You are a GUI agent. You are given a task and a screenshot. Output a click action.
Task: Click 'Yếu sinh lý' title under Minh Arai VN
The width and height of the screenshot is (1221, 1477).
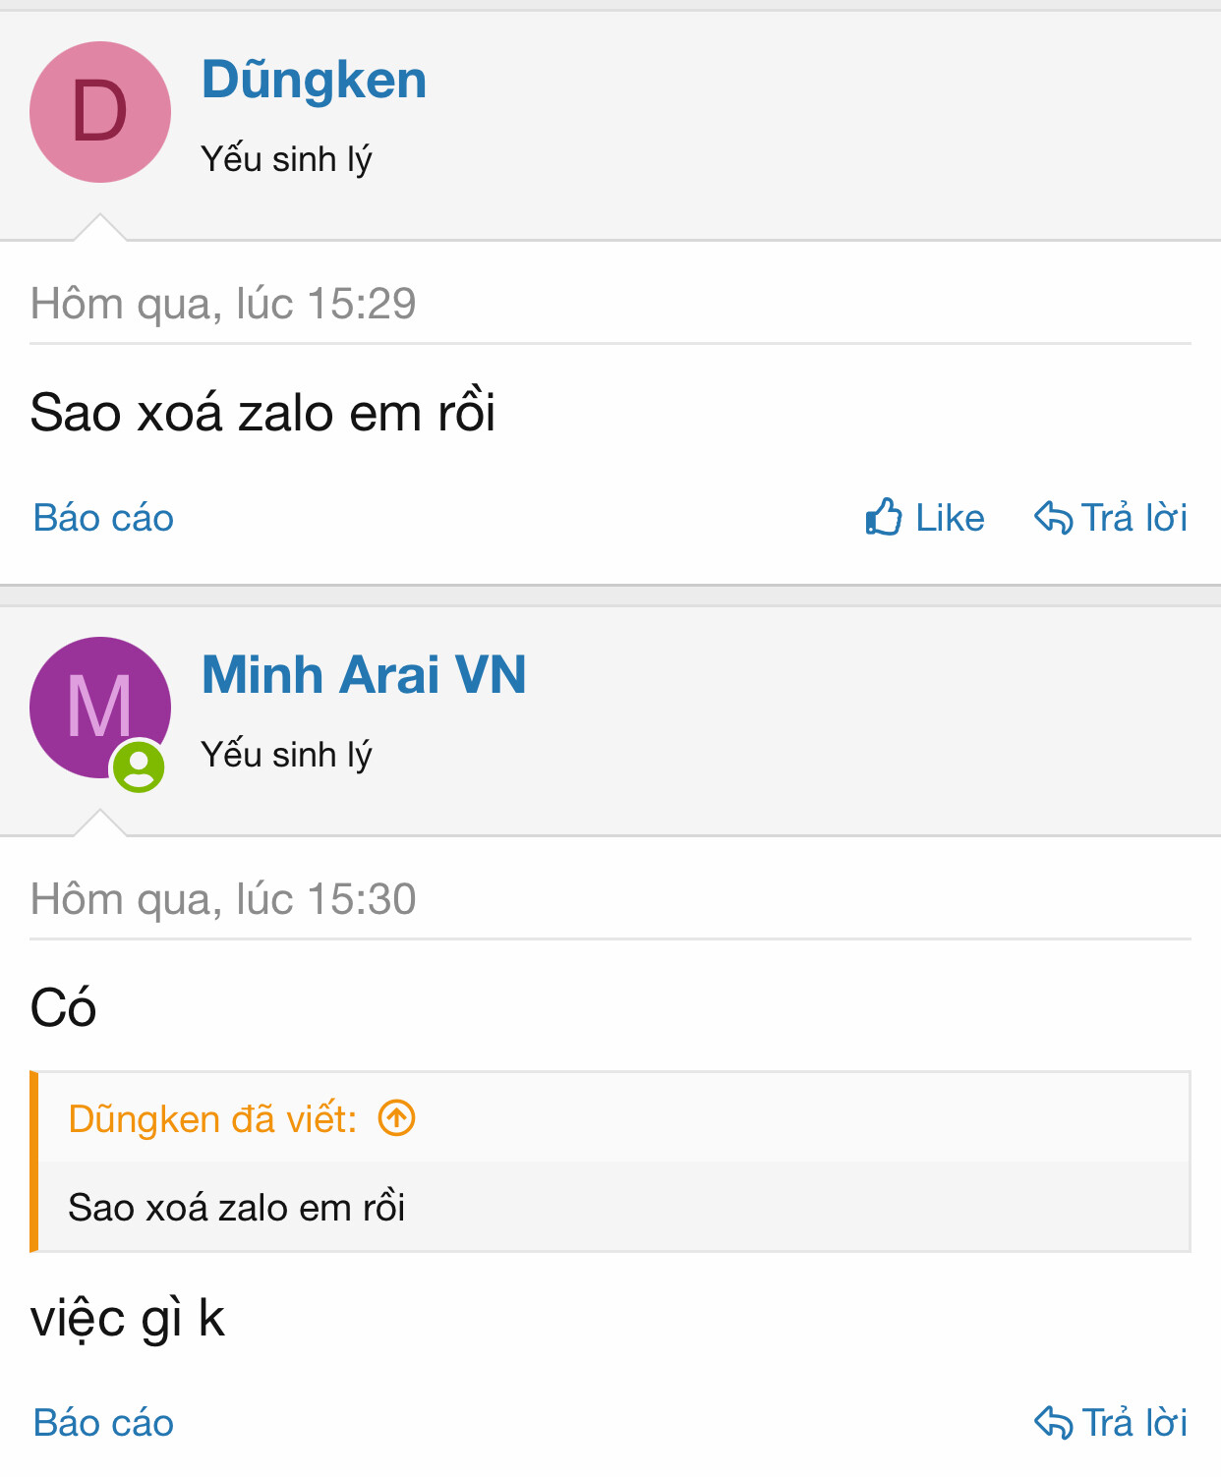[x=286, y=755]
